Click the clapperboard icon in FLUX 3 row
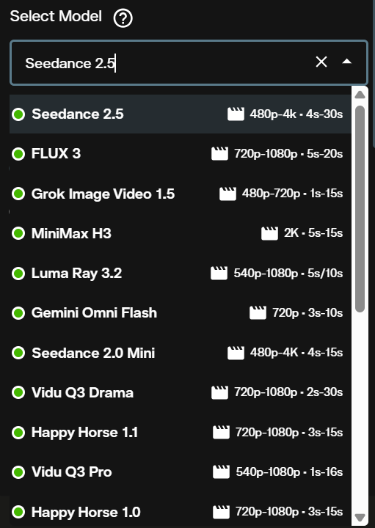Screen dimensions: 375x528 coord(219,154)
